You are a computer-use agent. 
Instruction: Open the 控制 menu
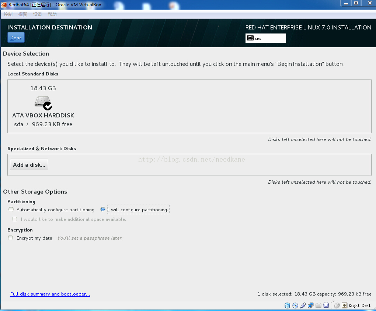pos(8,14)
